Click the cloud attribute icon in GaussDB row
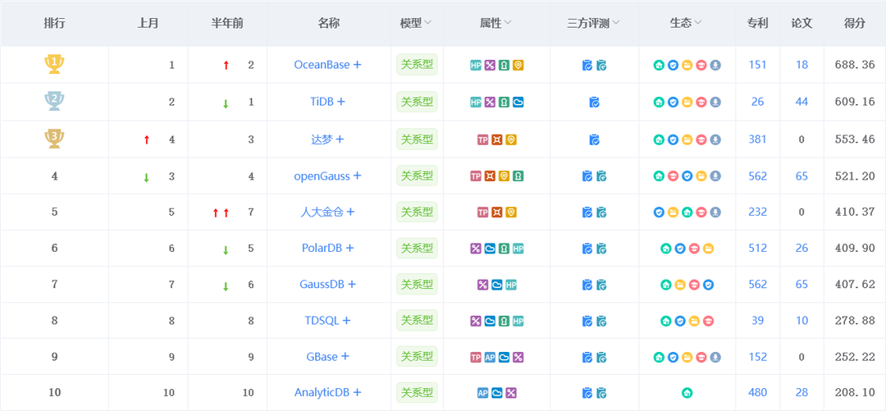 pos(496,285)
